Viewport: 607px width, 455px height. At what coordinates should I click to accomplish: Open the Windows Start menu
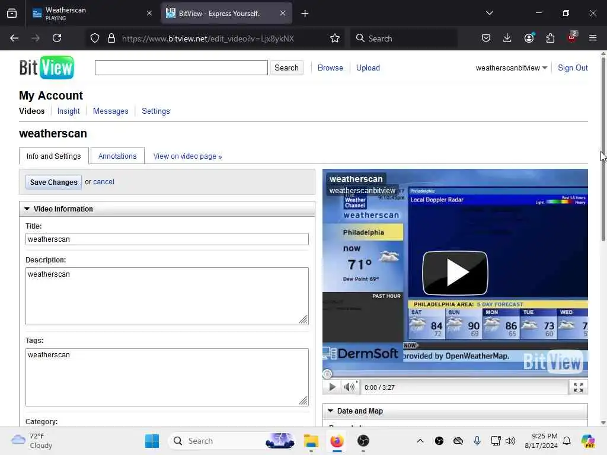click(152, 441)
